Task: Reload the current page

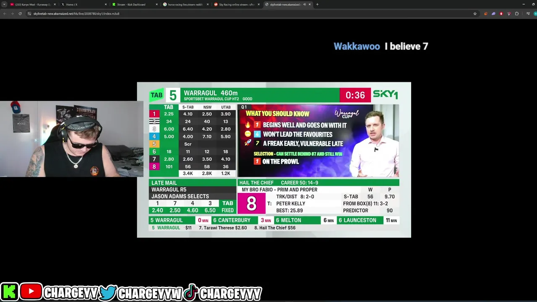Action: click(x=20, y=13)
